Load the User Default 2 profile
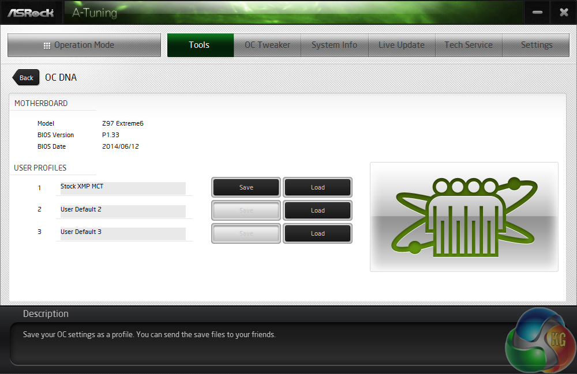This screenshot has width=577, height=374. click(x=317, y=210)
